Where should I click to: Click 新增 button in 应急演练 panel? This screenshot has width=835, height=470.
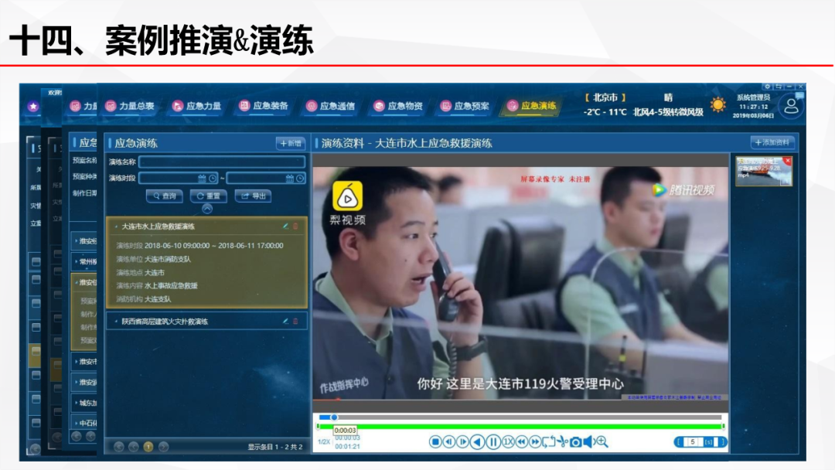coord(291,143)
